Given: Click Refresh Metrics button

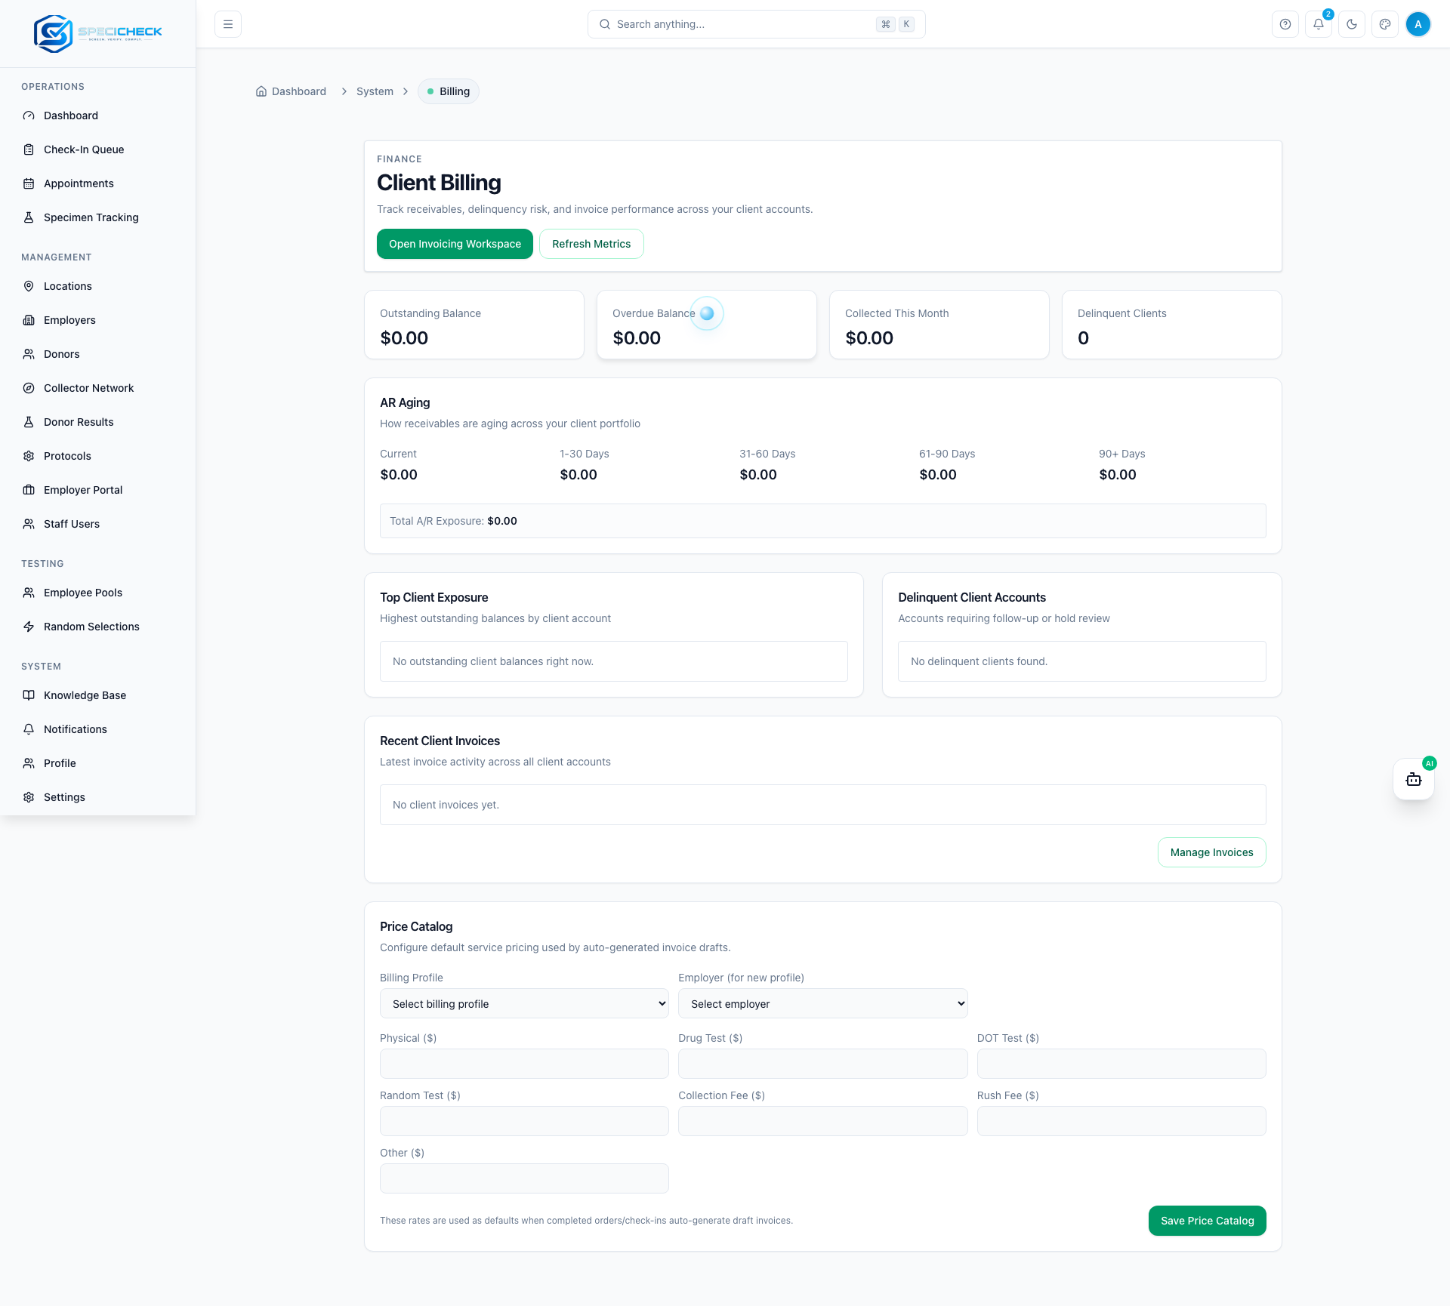Looking at the screenshot, I should pos(591,244).
